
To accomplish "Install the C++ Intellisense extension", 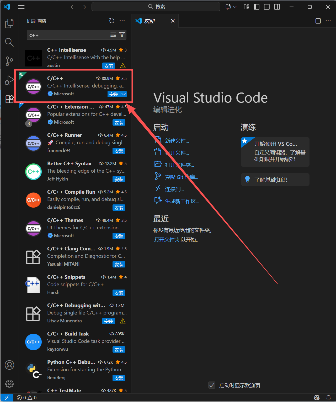I will (109, 66).
